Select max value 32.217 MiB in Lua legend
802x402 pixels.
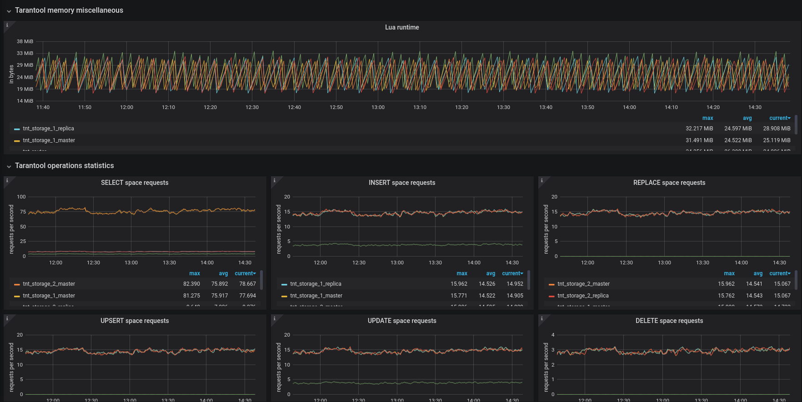(x=699, y=129)
